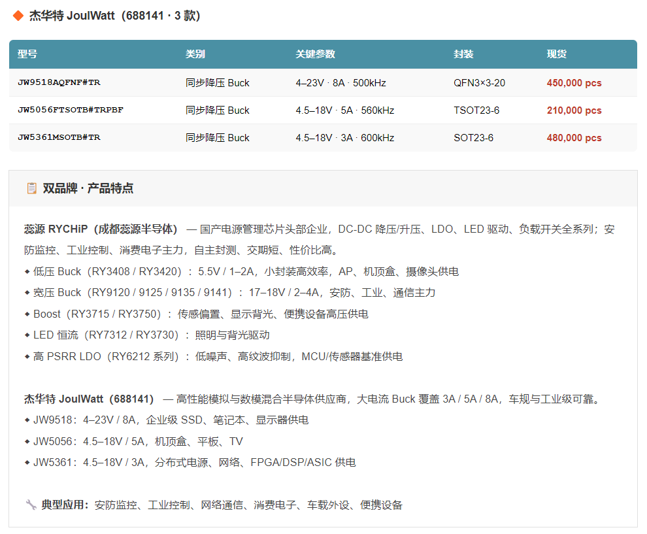Click the 类别 column header
Image resolution: width=647 pixels, height=534 pixels.
tap(195, 54)
